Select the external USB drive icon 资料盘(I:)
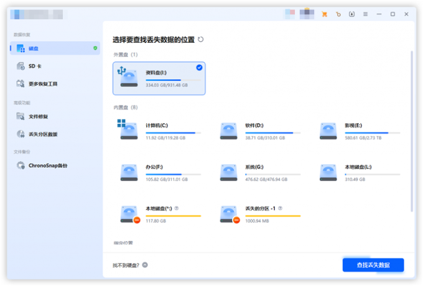This screenshot has height=286, width=423. (128, 77)
